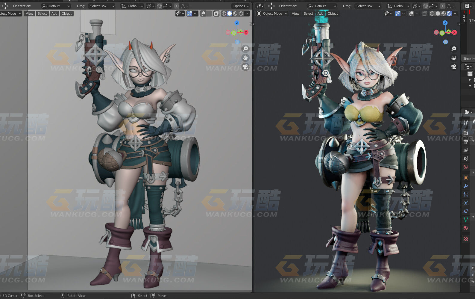The image size is (475, 299).
Task: Click the pan hand icon in solid-shaded viewport
Action: coord(245,58)
